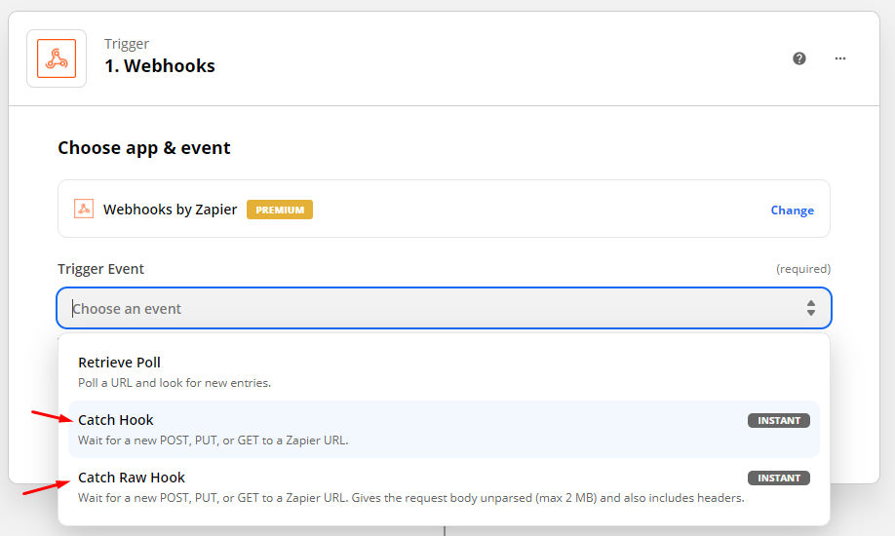
Task: Click the small Webhooks by Zapier logo
Action: (x=84, y=209)
